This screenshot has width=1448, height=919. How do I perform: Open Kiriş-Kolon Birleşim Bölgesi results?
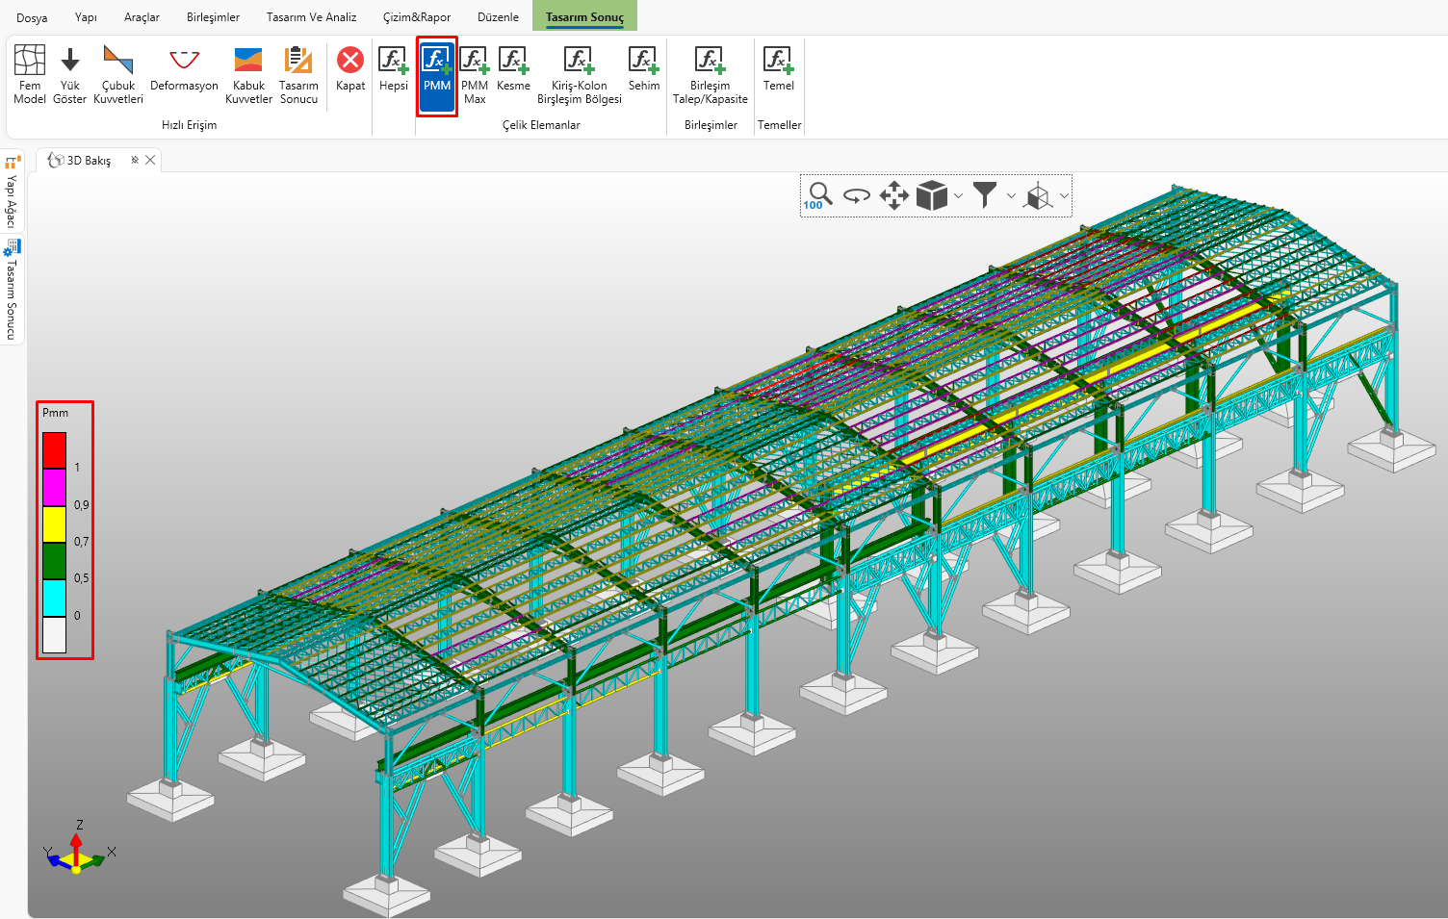tap(580, 75)
